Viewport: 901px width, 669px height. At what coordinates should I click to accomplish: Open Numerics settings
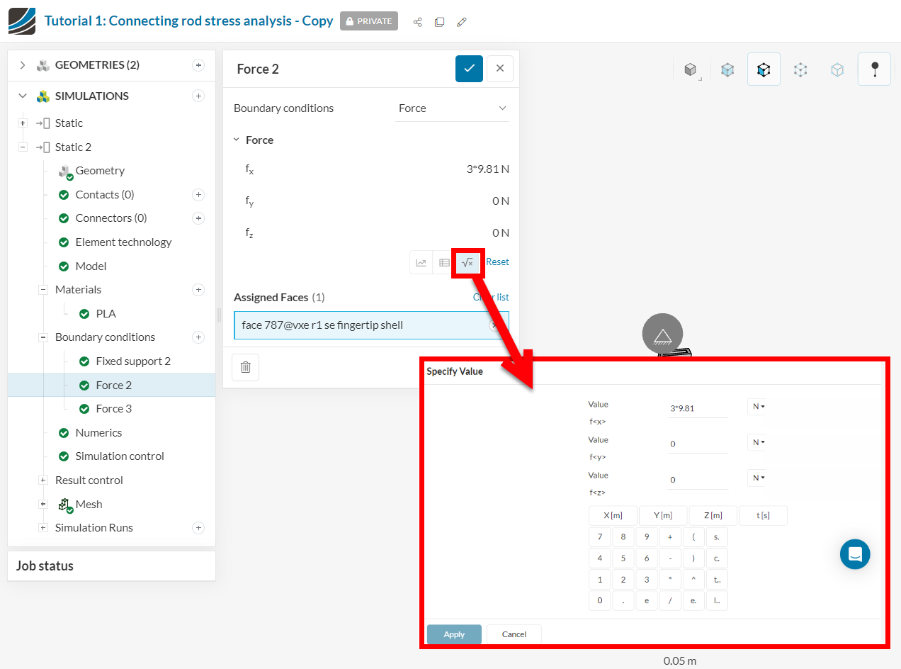[x=98, y=433]
